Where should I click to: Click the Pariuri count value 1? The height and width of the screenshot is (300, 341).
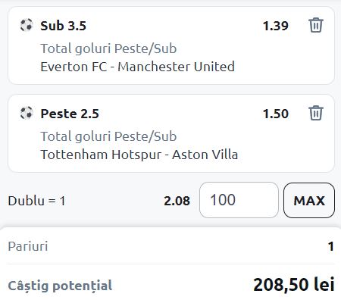[331, 246]
